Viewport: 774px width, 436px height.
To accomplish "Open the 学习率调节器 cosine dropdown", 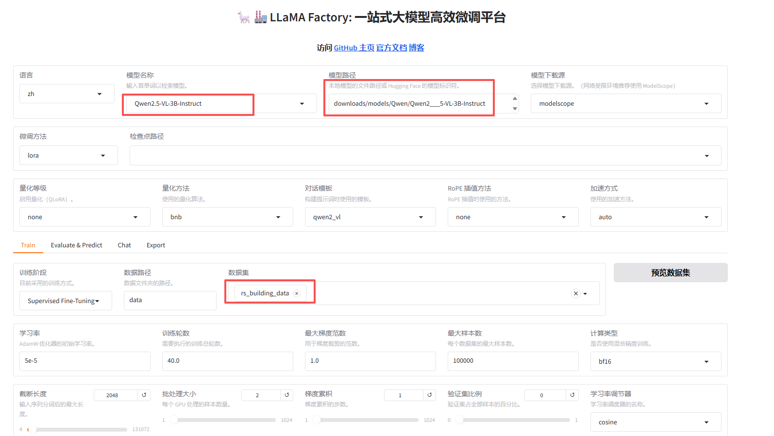I will 656,422.
